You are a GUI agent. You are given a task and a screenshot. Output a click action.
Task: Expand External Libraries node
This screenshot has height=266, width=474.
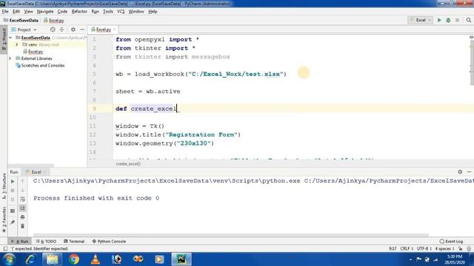[x=10, y=58]
